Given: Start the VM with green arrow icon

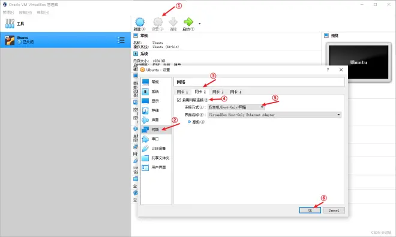Looking at the screenshot, I should pyautogui.click(x=188, y=22).
